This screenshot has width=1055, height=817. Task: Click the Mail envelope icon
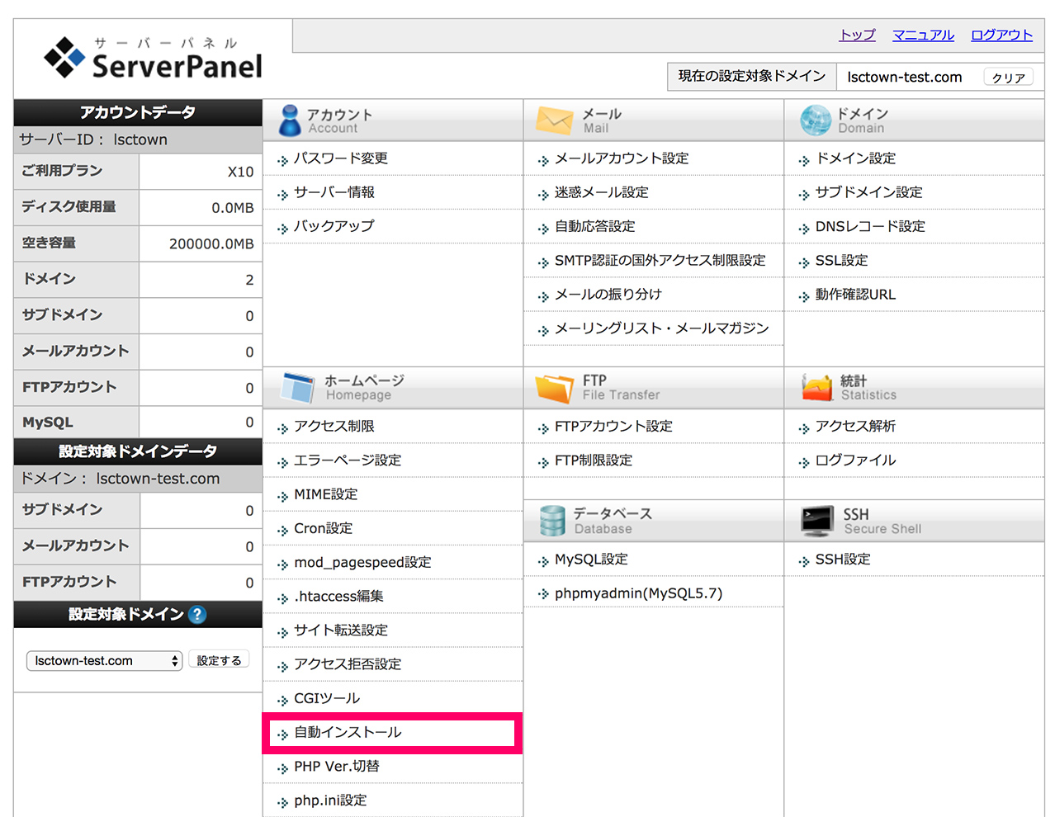point(554,120)
